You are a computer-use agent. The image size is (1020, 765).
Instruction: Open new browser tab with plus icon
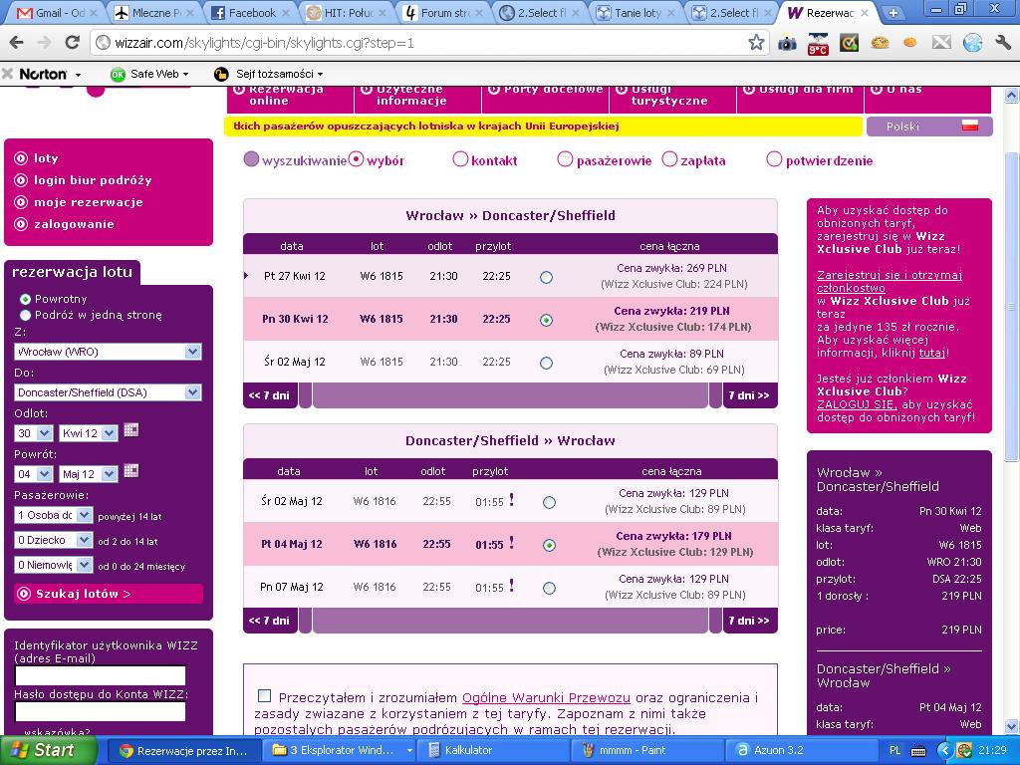click(x=893, y=12)
